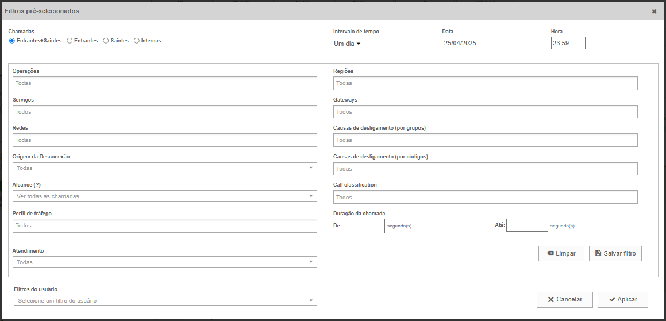Viewport: 666px width, 321px height.
Task: Open the Filtros do usuário selector
Action: click(165, 300)
